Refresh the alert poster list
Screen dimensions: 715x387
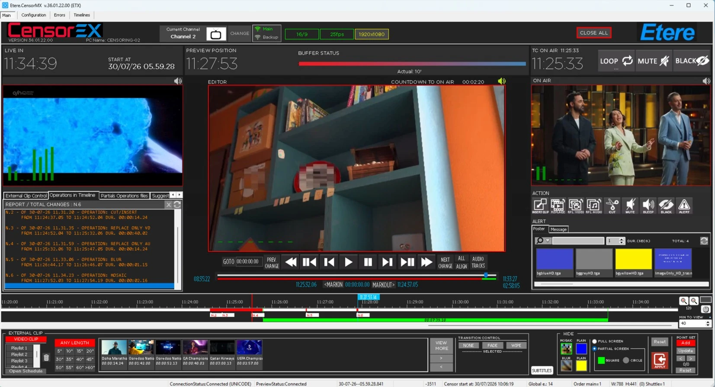pos(704,241)
